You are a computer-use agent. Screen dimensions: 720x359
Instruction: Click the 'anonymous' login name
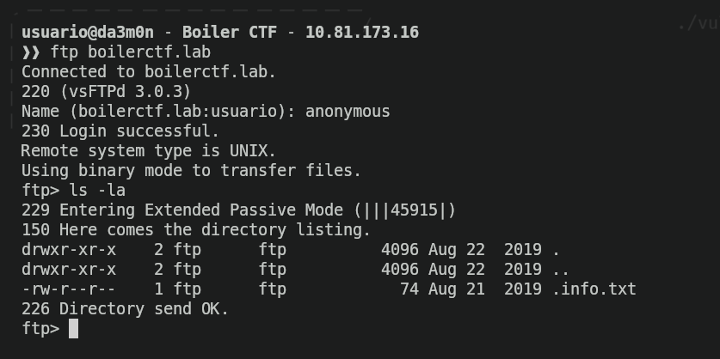[348, 111]
